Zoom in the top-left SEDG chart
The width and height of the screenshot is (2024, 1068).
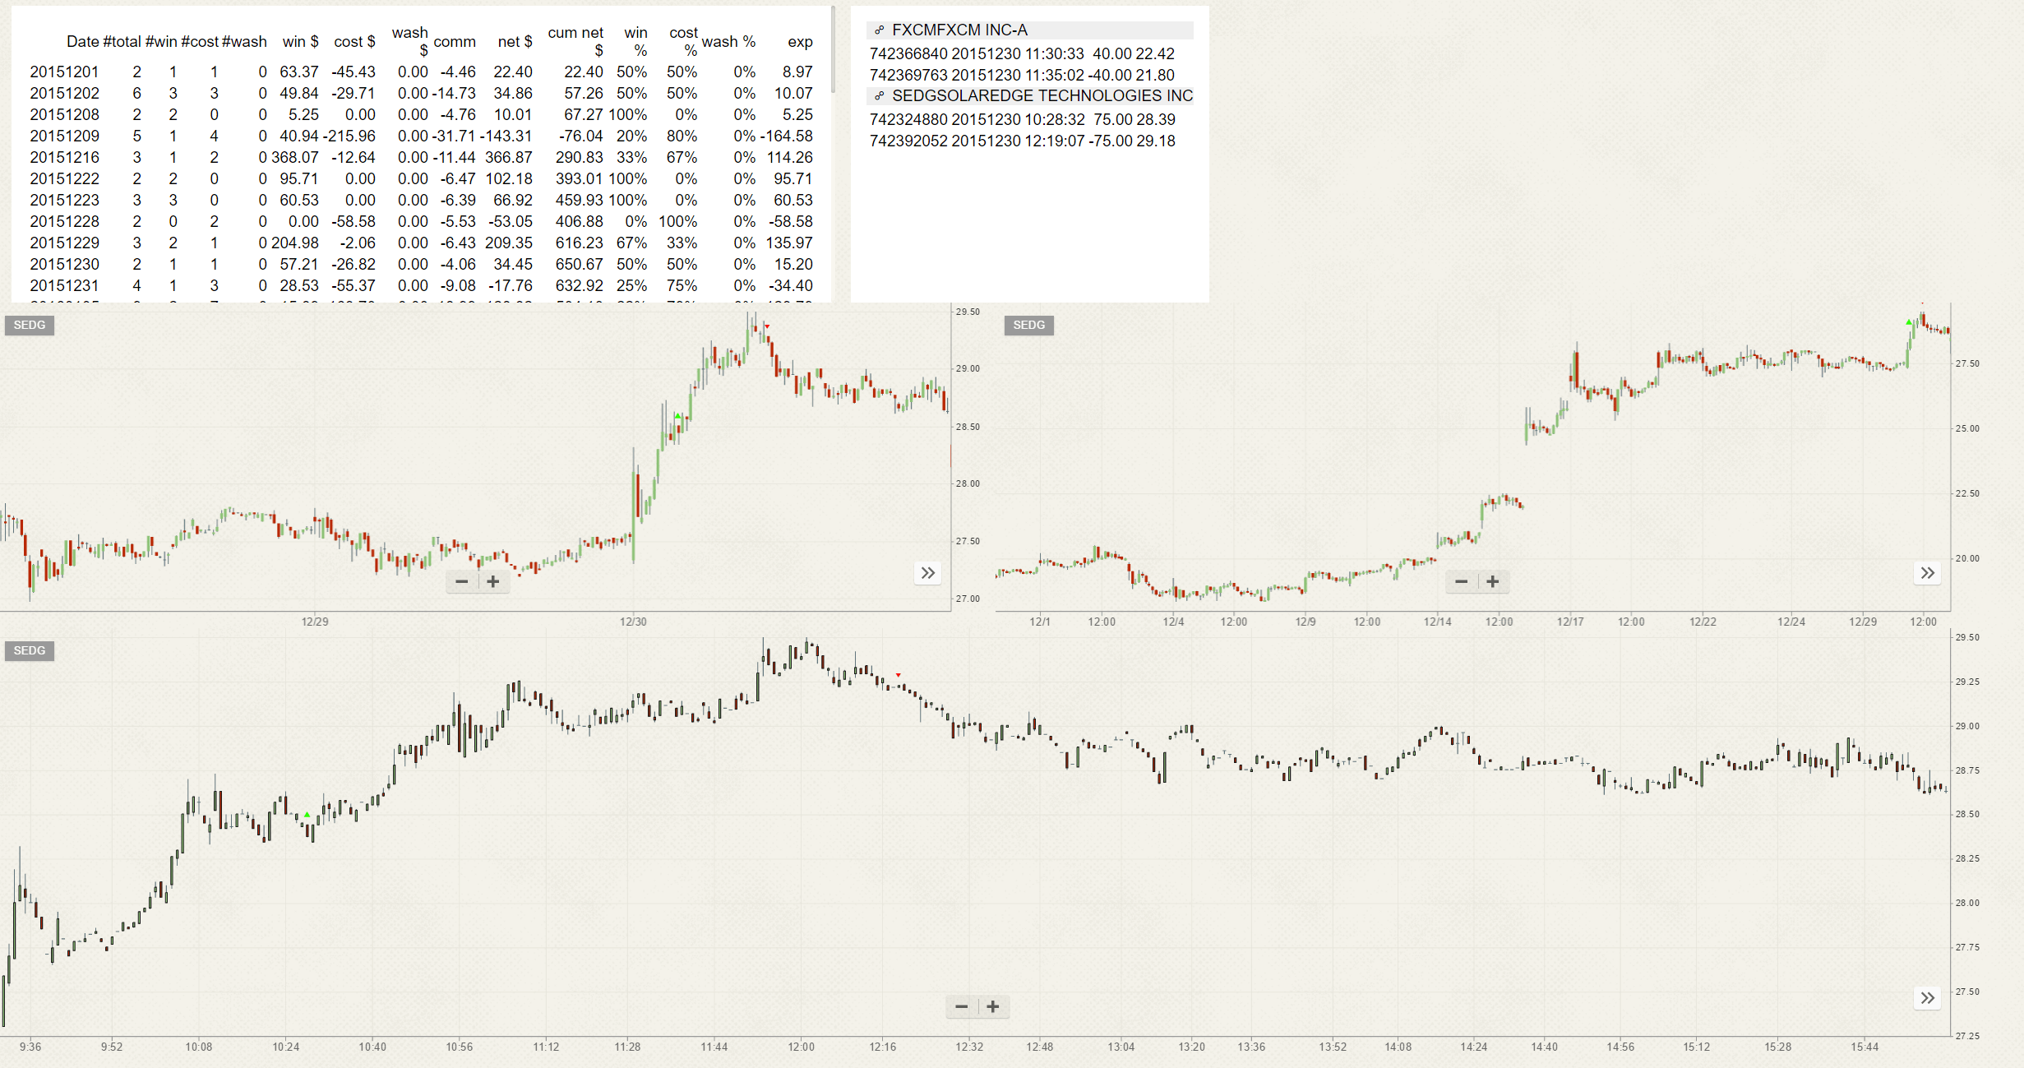493,581
